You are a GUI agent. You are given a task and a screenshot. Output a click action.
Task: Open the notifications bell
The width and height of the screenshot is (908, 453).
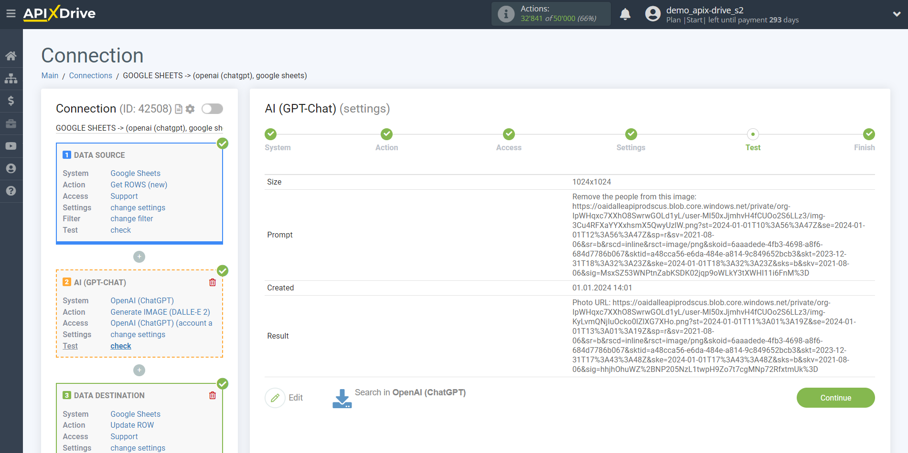click(x=625, y=14)
